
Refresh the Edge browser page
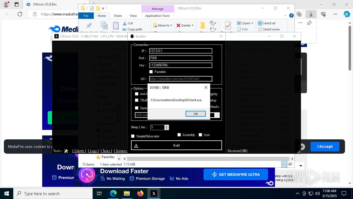pyautogui.click(x=20, y=14)
